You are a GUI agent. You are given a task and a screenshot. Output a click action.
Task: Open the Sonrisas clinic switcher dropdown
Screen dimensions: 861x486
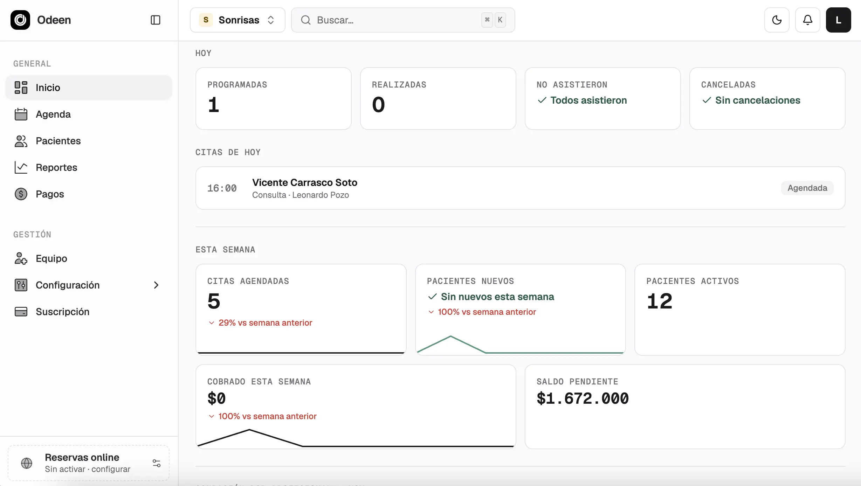point(237,20)
